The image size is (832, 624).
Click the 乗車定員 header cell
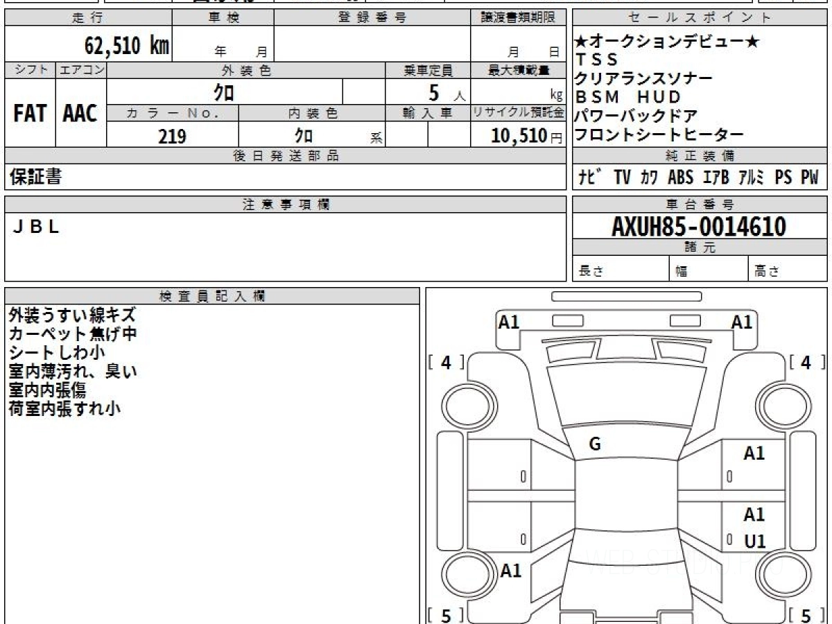point(428,70)
